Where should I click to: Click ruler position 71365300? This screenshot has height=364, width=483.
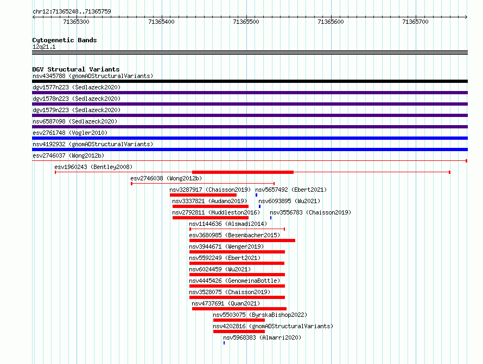(x=76, y=22)
